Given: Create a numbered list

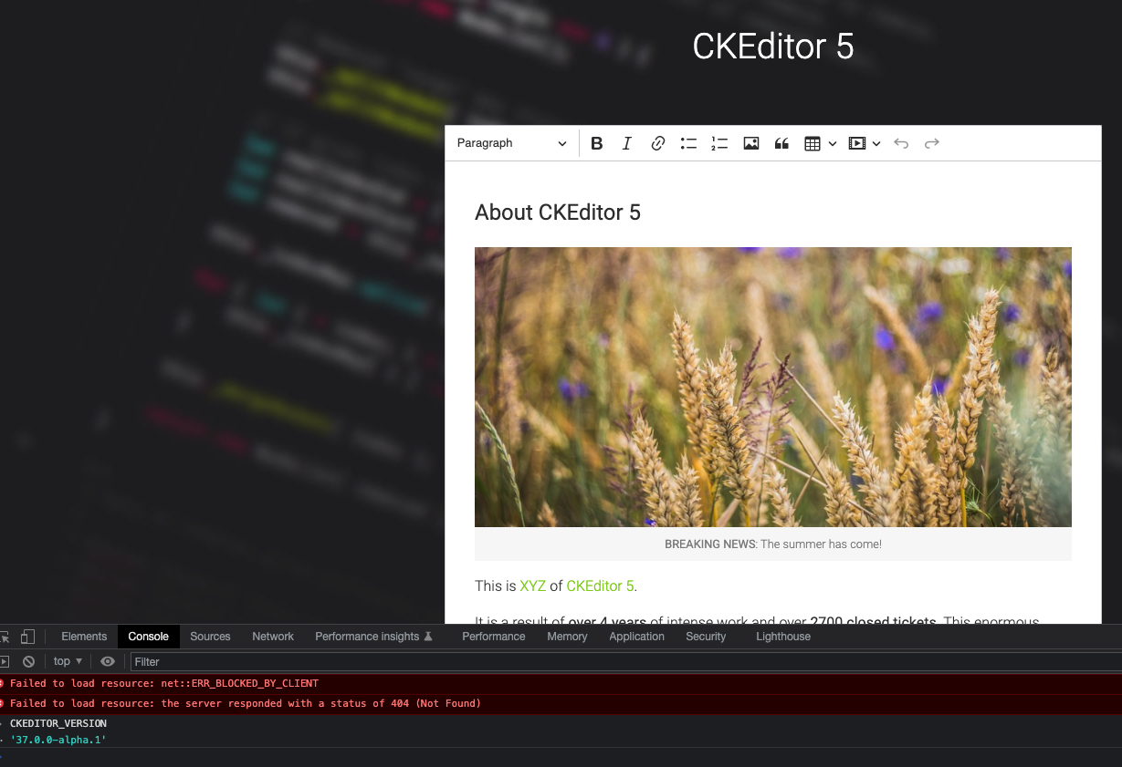Looking at the screenshot, I should point(719,143).
